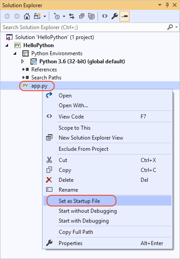Open the Pending Changes Filter clock icon
The height and width of the screenshot is (259, 180).
pyautogui.click(x=57, y=16)
